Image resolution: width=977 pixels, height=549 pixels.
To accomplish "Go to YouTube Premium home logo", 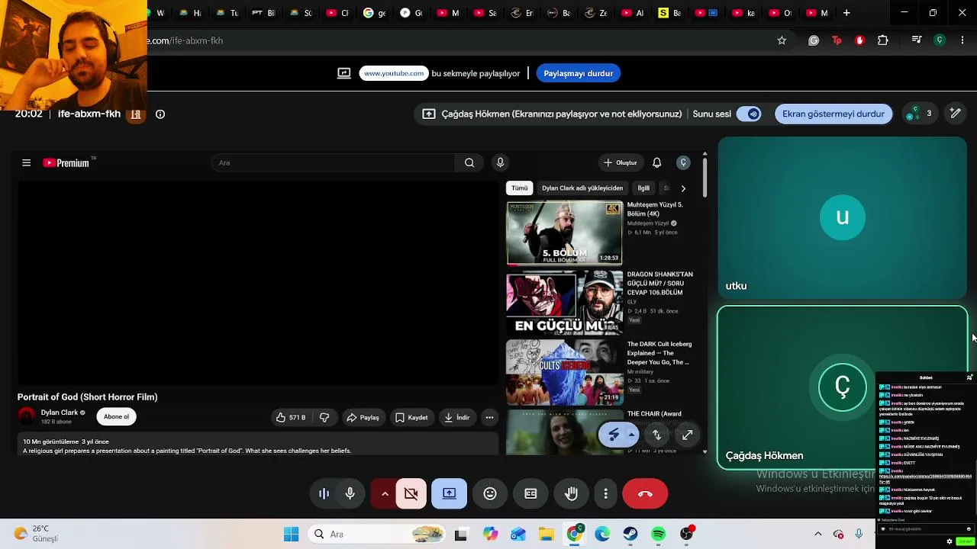I will coord(66,162).
